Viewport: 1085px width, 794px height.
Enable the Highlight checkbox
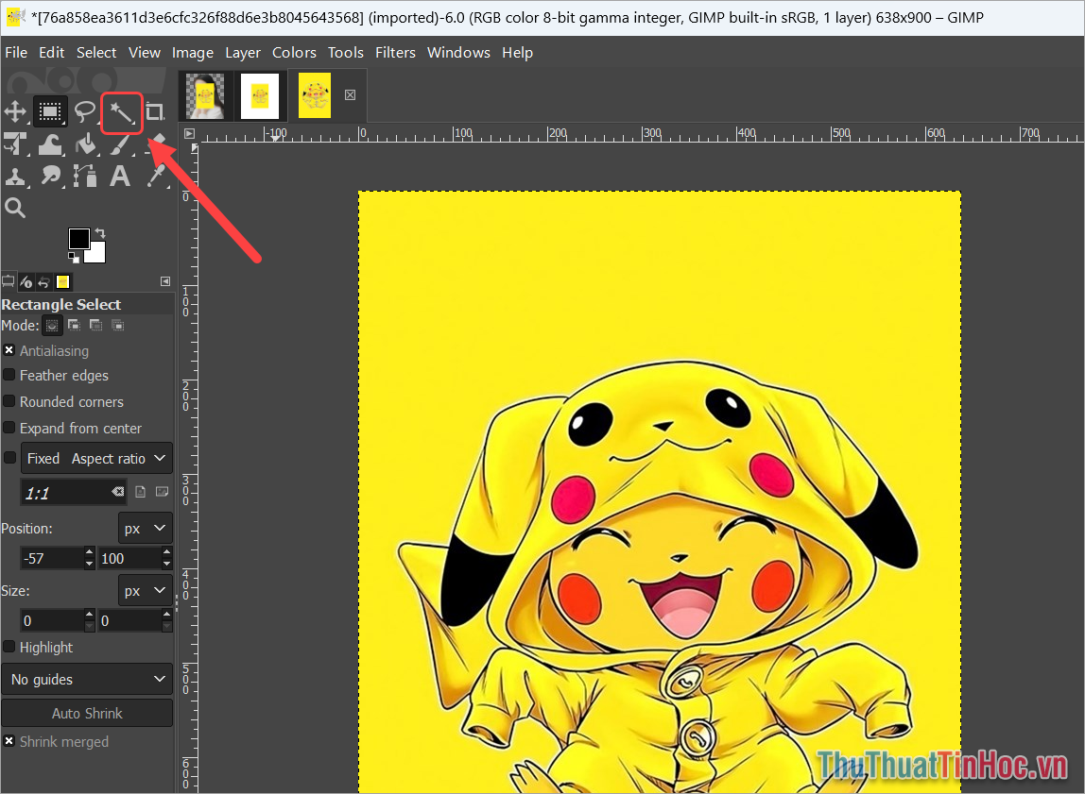point(9,646)
